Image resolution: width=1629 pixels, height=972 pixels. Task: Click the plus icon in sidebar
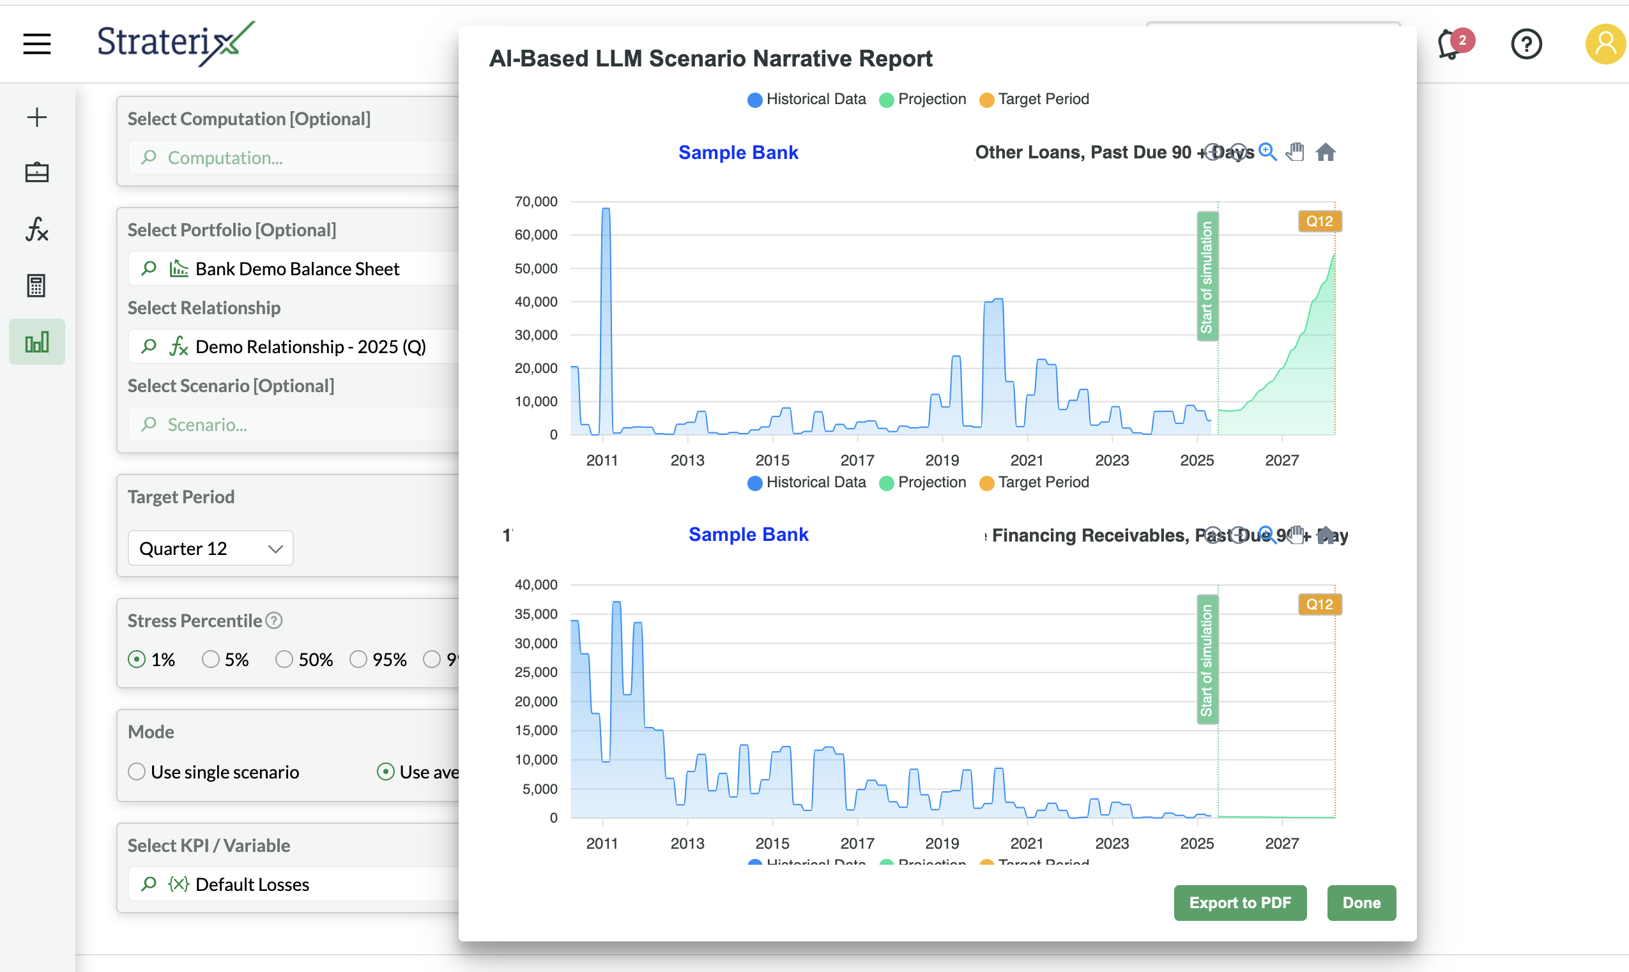(36, 118)
